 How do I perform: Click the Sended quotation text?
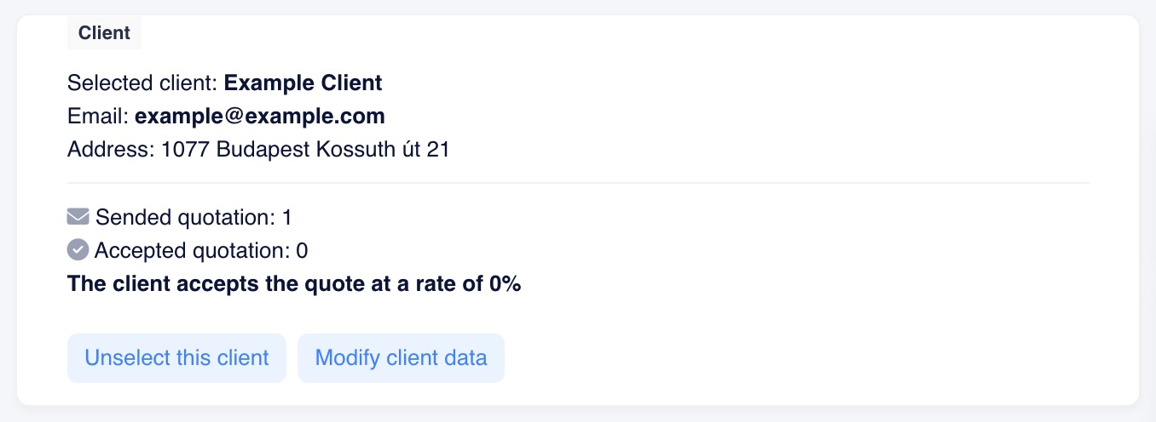point(185,218)
